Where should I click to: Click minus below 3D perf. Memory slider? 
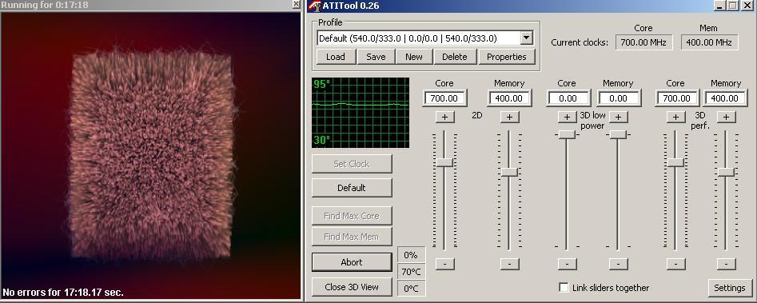point(726,264)
